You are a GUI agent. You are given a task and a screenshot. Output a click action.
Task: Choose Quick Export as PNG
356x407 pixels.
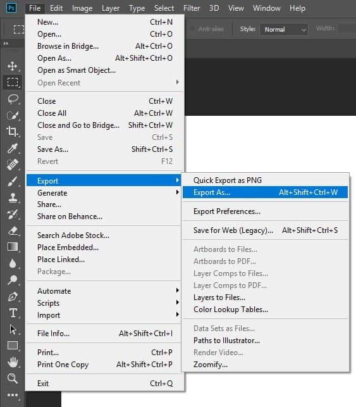click(265, 180)
